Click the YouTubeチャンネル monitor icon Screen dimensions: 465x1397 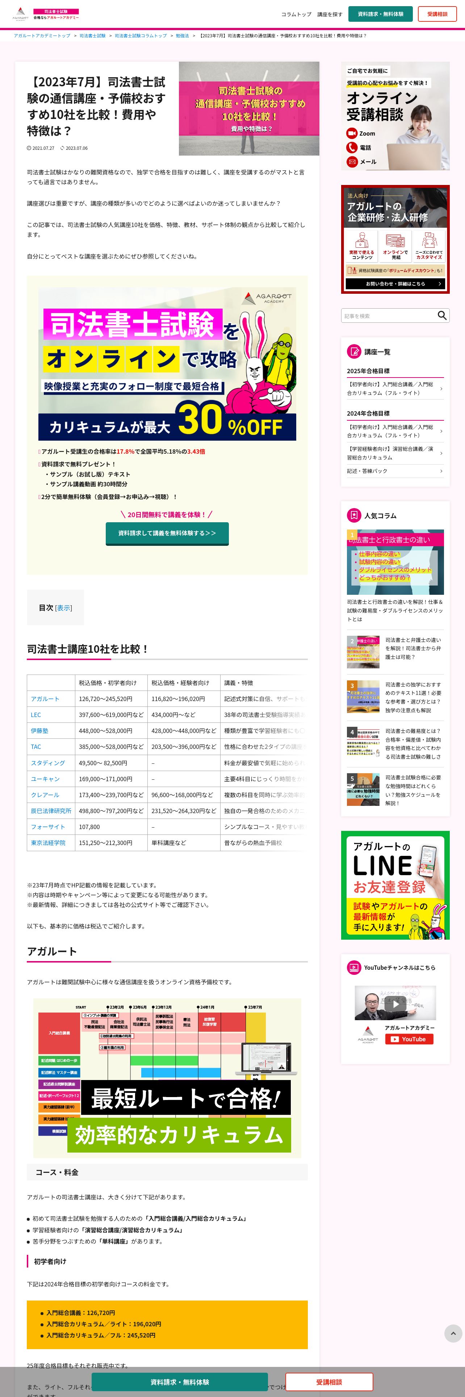[x=353, y=968]
